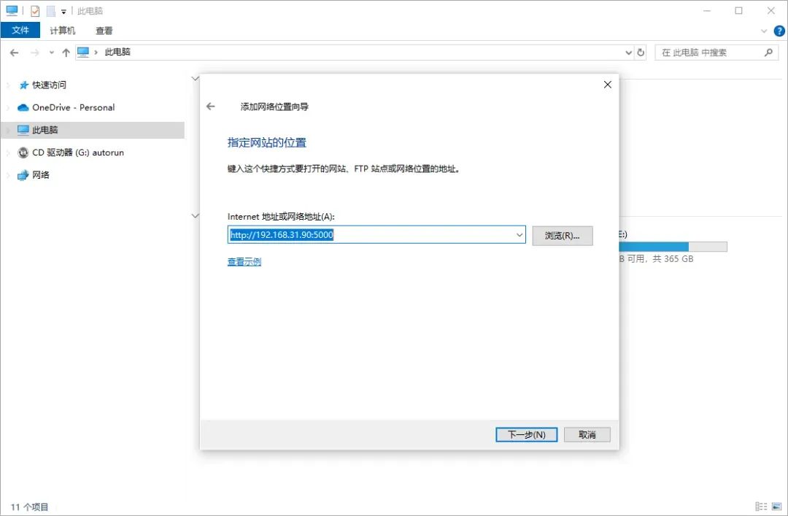788x516 pixels.
Task: Click the 网络 network icon
Action: (23, 175)
